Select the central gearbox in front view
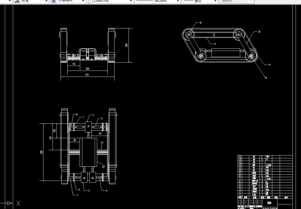 click(88, 54)
